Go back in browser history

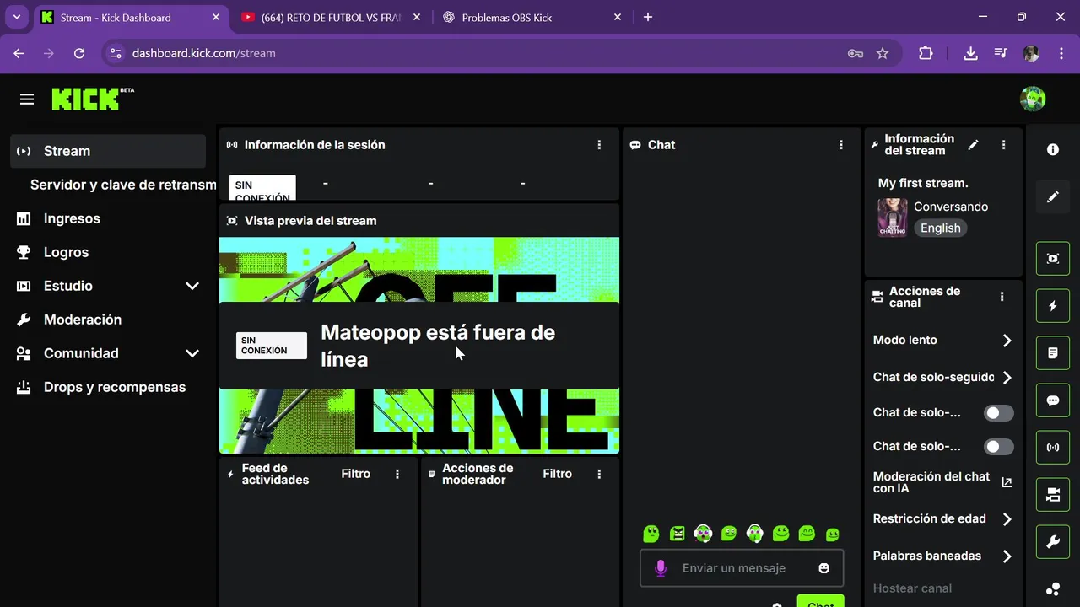pos(19,53)
